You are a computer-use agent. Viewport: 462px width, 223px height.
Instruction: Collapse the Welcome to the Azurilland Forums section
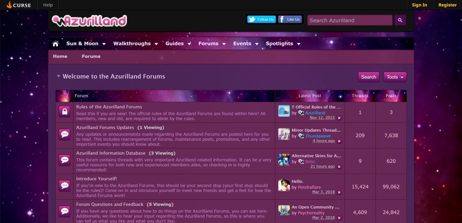pos(58,76)
